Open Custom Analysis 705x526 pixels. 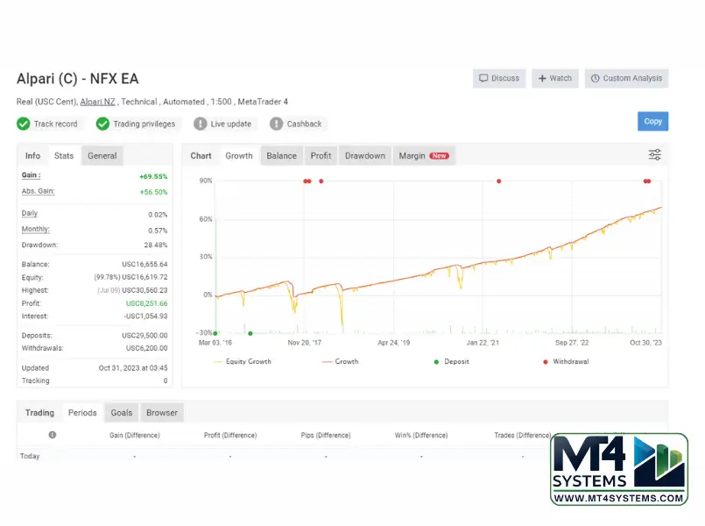(x=626, y=78)
